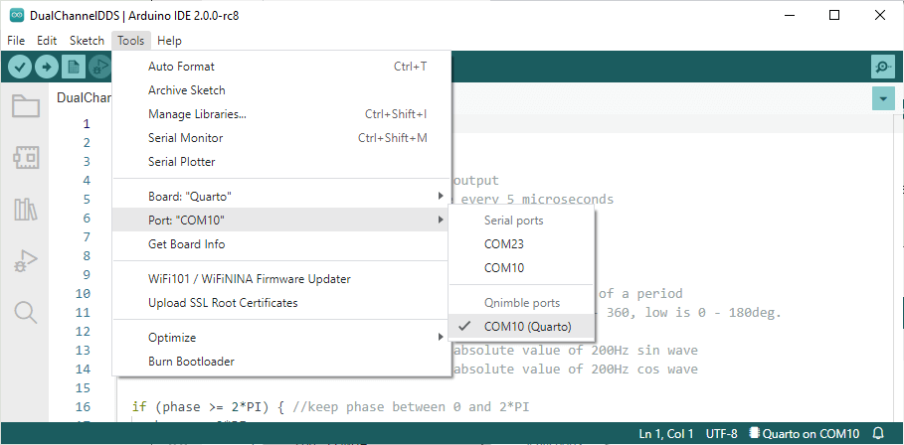Choose Auto Format from Tools menu
The image size is (904, 445).
click(x=181, y=66)
